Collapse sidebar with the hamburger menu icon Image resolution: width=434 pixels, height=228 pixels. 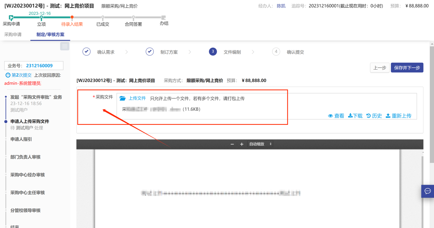click(65, 46)
